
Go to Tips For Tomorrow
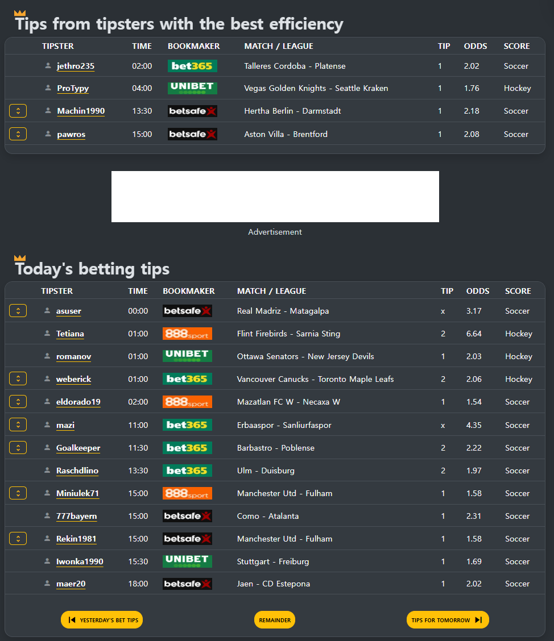[448, 620]
